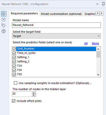This screenshot has height=115, width=106.
Task: Enable Use sampling weights in model estimation
Action: coord(16,83)
